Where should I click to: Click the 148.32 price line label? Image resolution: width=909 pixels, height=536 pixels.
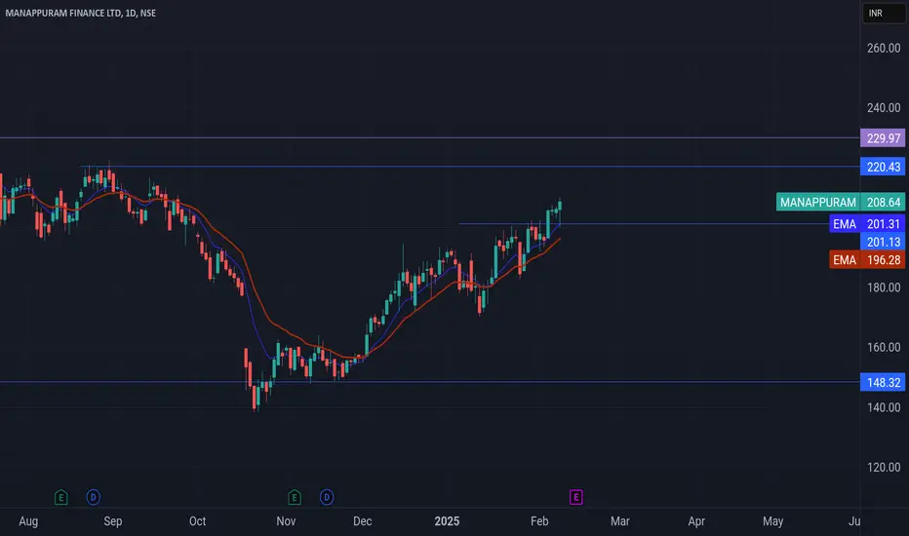[883, 382]
